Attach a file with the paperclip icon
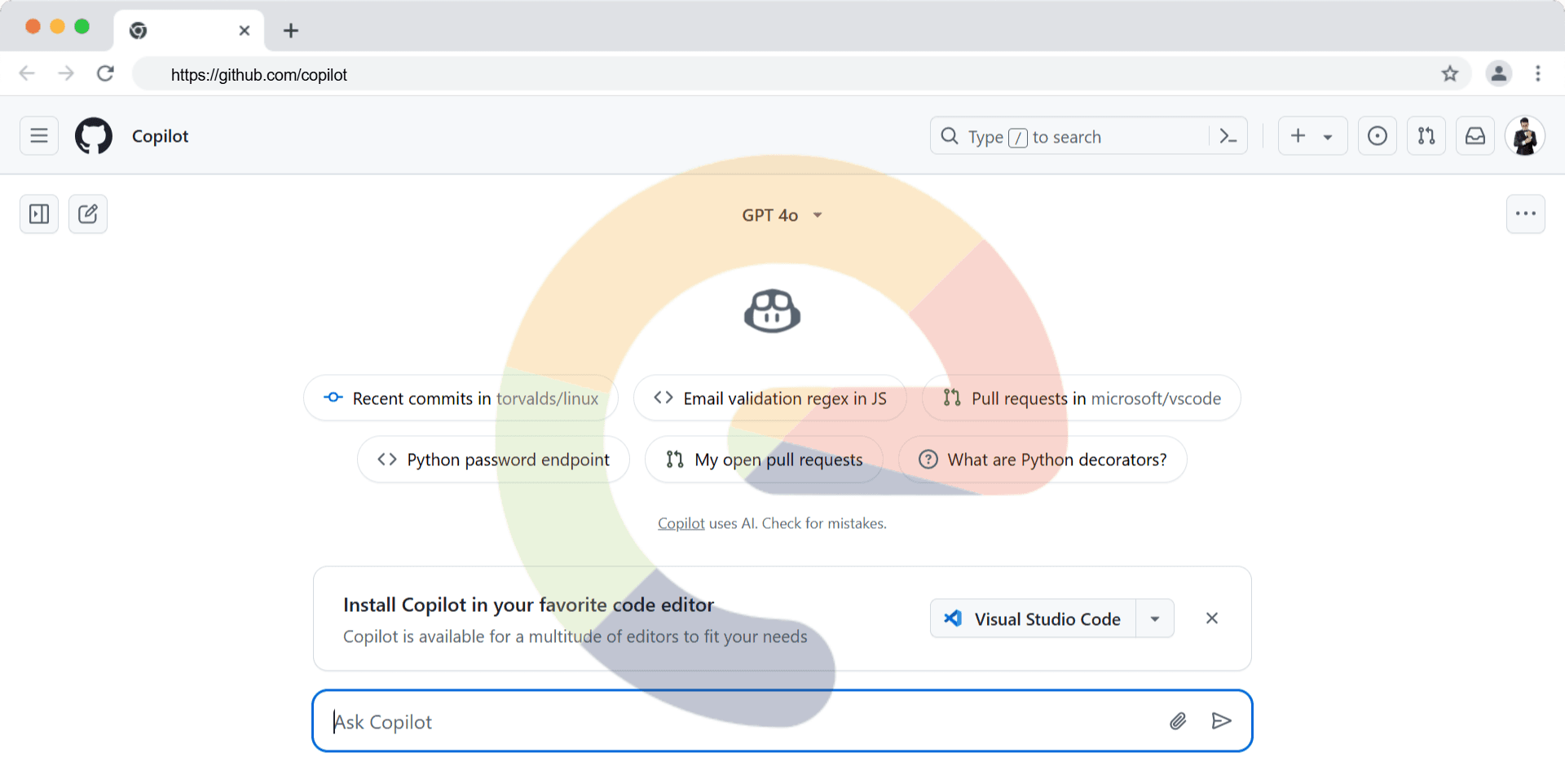1565x770 pixels. tap(1178, 721)
